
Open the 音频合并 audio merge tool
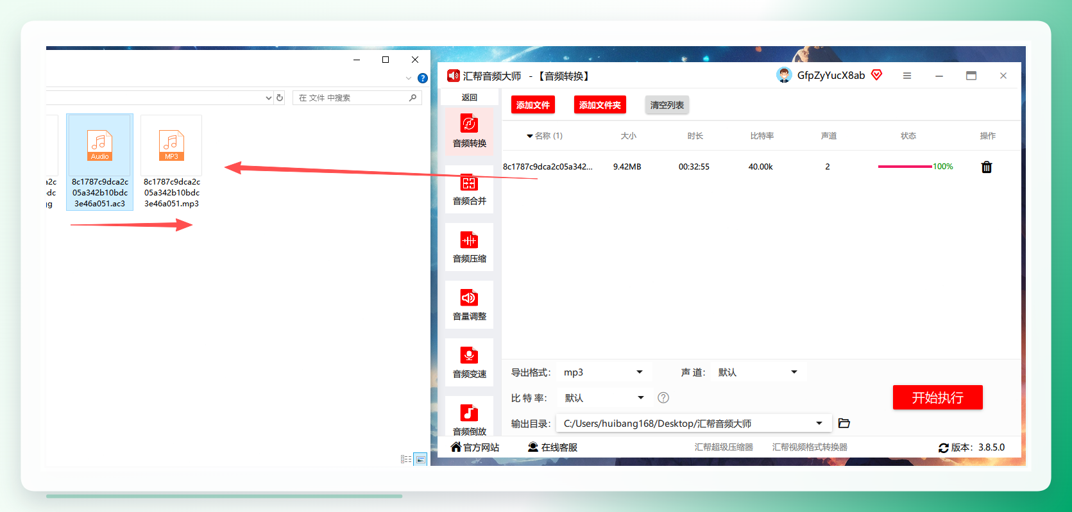coord(469,189)
